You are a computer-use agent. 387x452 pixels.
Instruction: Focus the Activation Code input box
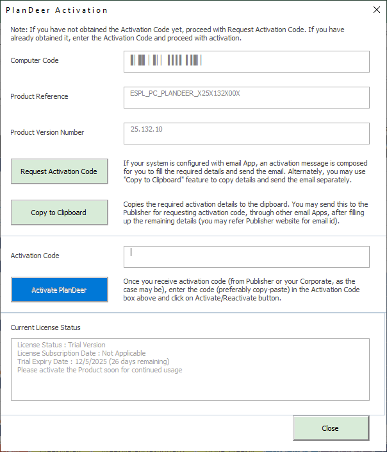click(247, 256)
